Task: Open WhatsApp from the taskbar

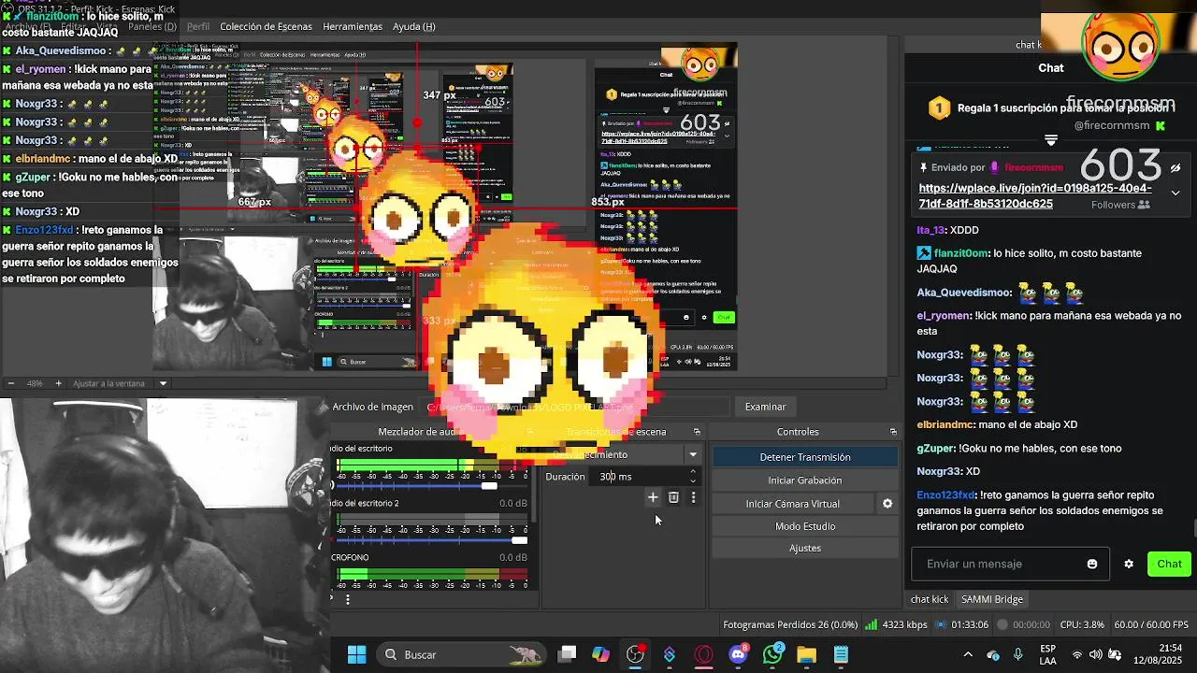Action: [772, 654]
